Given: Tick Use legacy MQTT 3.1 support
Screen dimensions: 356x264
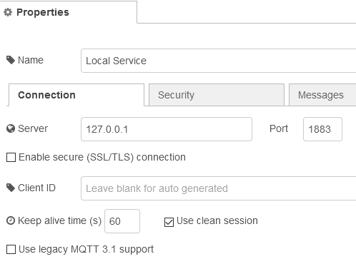Looking at the screenshot, I should pyautogui.click(x=11, y=250).
